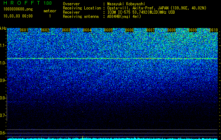Click the 0604 time marker

[87, 30]
